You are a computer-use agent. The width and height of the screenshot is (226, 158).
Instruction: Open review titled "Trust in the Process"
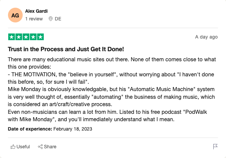click(66, 49)
